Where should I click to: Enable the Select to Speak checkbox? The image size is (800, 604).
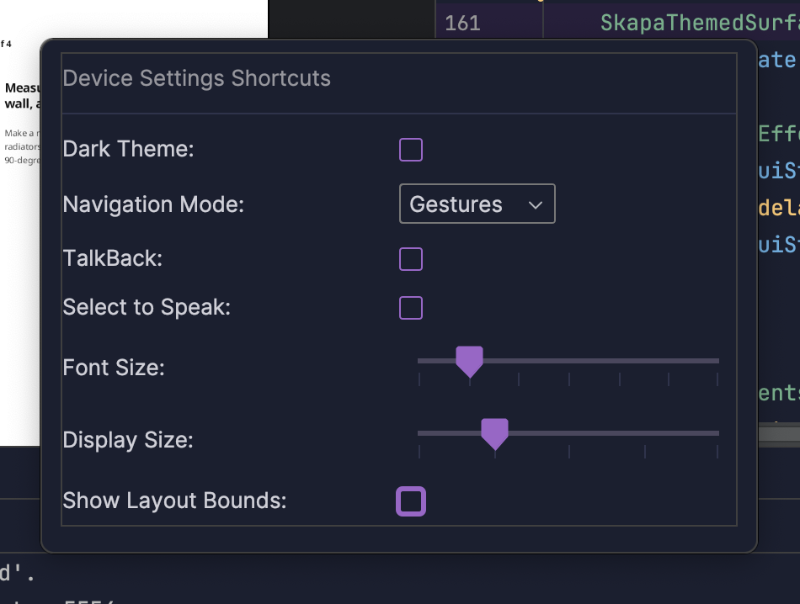(411, 308)
